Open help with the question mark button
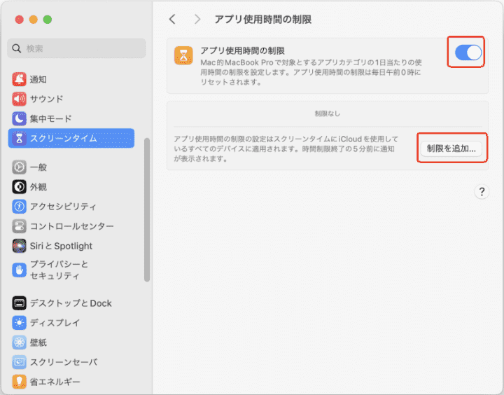 tap(482, 192)
